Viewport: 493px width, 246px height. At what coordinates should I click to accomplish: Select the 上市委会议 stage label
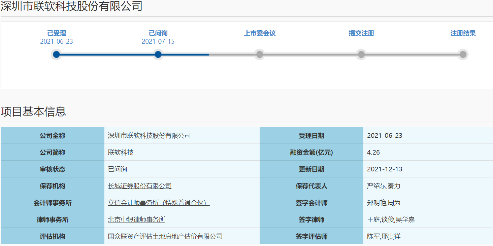[x=260, y=33]
